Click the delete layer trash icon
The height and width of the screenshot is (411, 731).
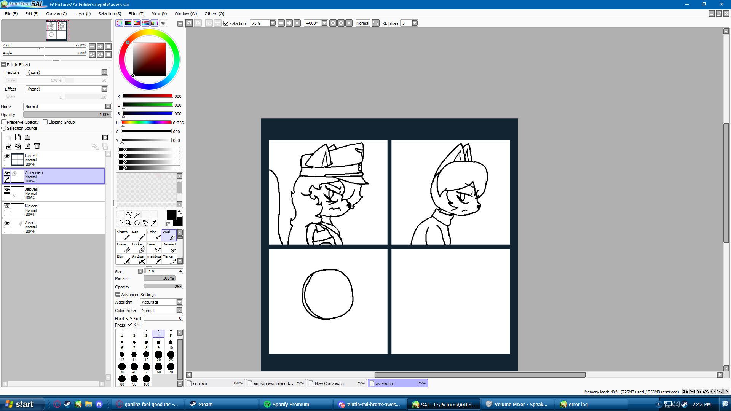pyautogui.click(x=37, y=146)
